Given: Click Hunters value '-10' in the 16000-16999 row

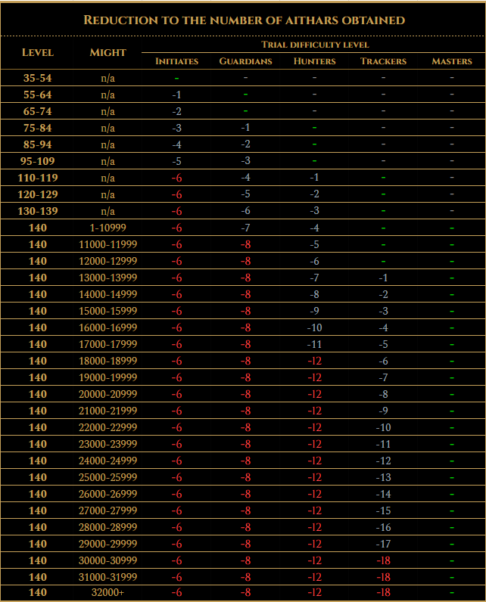Looking at the screenshot, I should [x=315, y=327].
